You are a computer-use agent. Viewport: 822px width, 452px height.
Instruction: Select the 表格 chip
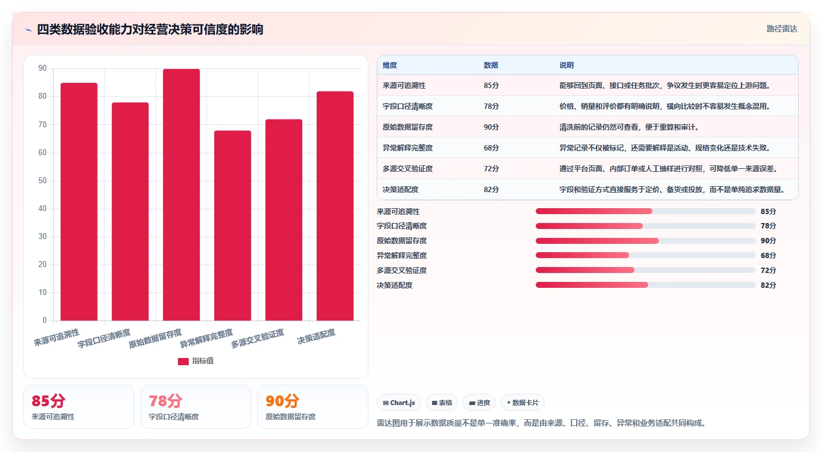coord(442,403)
